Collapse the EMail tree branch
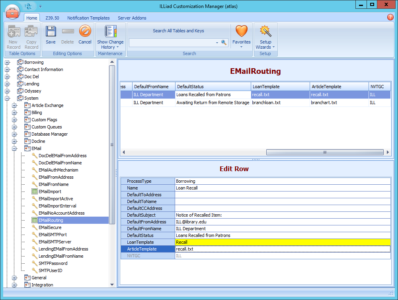 pyautogui.click(x=14, y=148)
